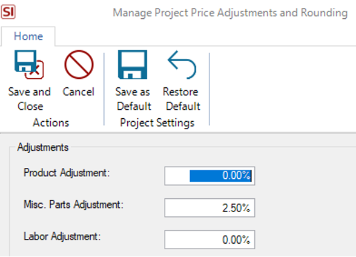Image resolution: width=356 pixels, height=257 pixels.
Task: Click the window title "Manage Project Price Adjustments"
Action: click(x=194, y=13)
